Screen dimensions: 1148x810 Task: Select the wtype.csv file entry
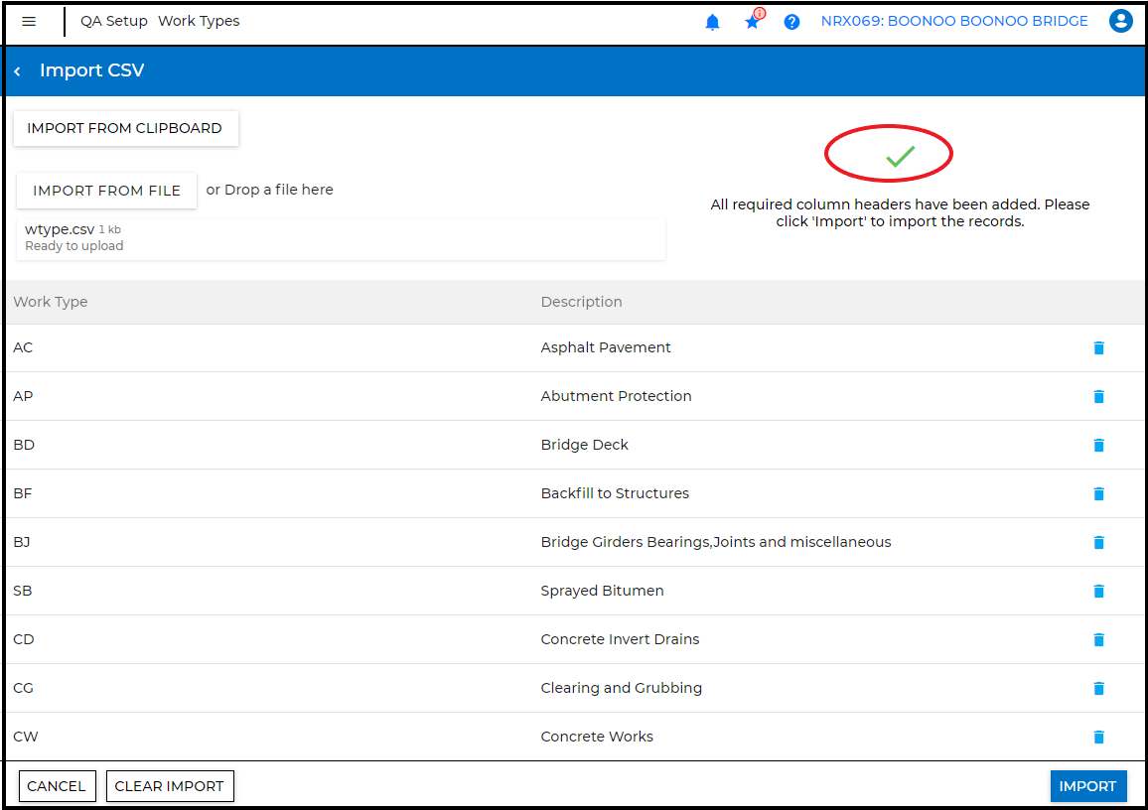[x=342, y=238]
